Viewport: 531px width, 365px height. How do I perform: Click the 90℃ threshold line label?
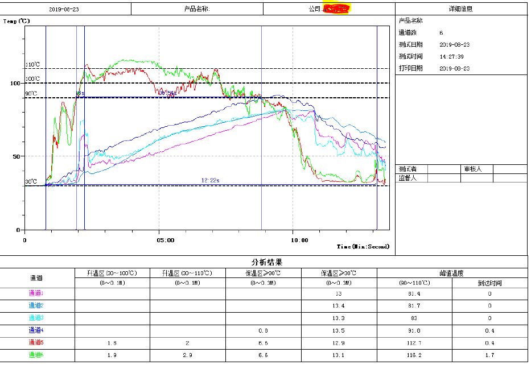pyautogui.click(x=31, y=94)
